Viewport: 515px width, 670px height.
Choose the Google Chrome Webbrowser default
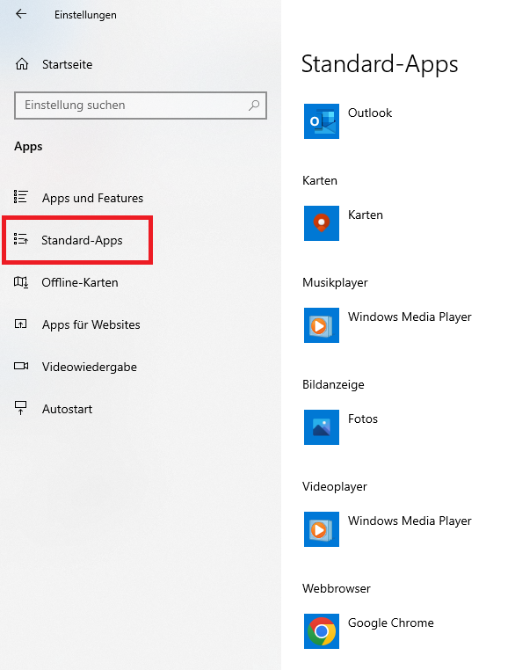(391, 623)
